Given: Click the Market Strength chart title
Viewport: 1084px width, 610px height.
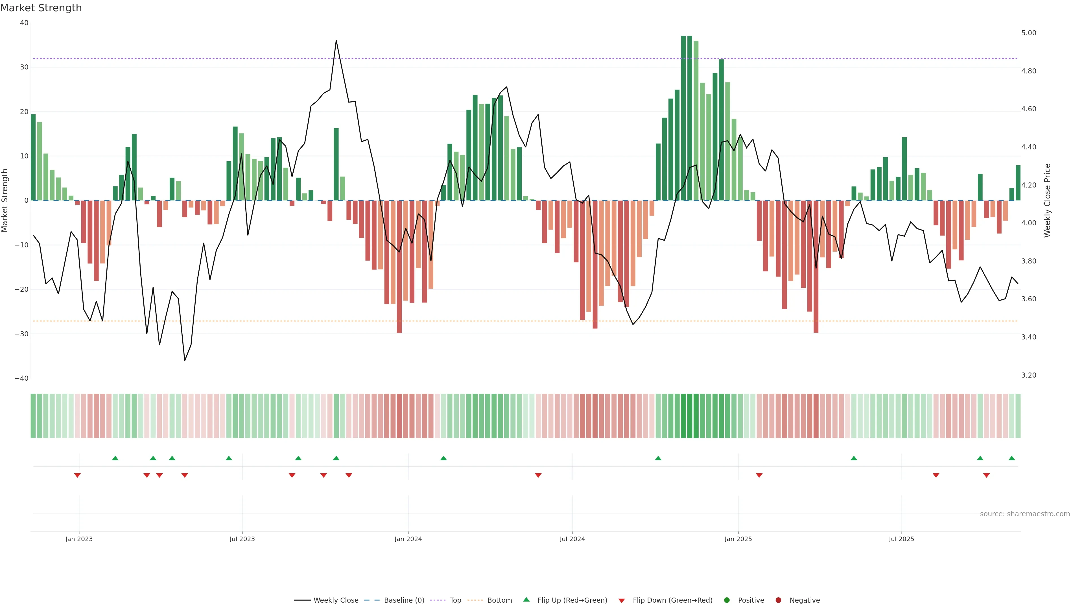Looking at the screenshot, I should pyautogui.click(x=41, y=8).
